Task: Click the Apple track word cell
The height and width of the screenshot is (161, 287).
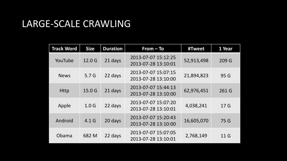Action: [64, 105]
